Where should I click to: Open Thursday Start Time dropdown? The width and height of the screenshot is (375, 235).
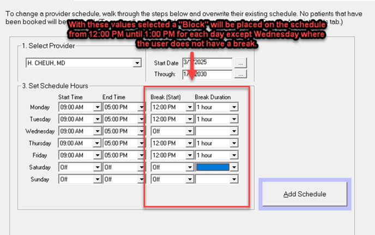coord(98,143)
